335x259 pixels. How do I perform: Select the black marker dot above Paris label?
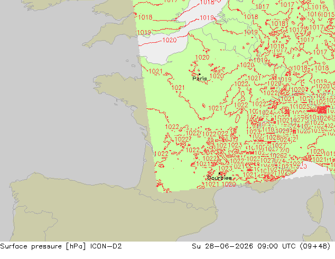tap(200, 74)
